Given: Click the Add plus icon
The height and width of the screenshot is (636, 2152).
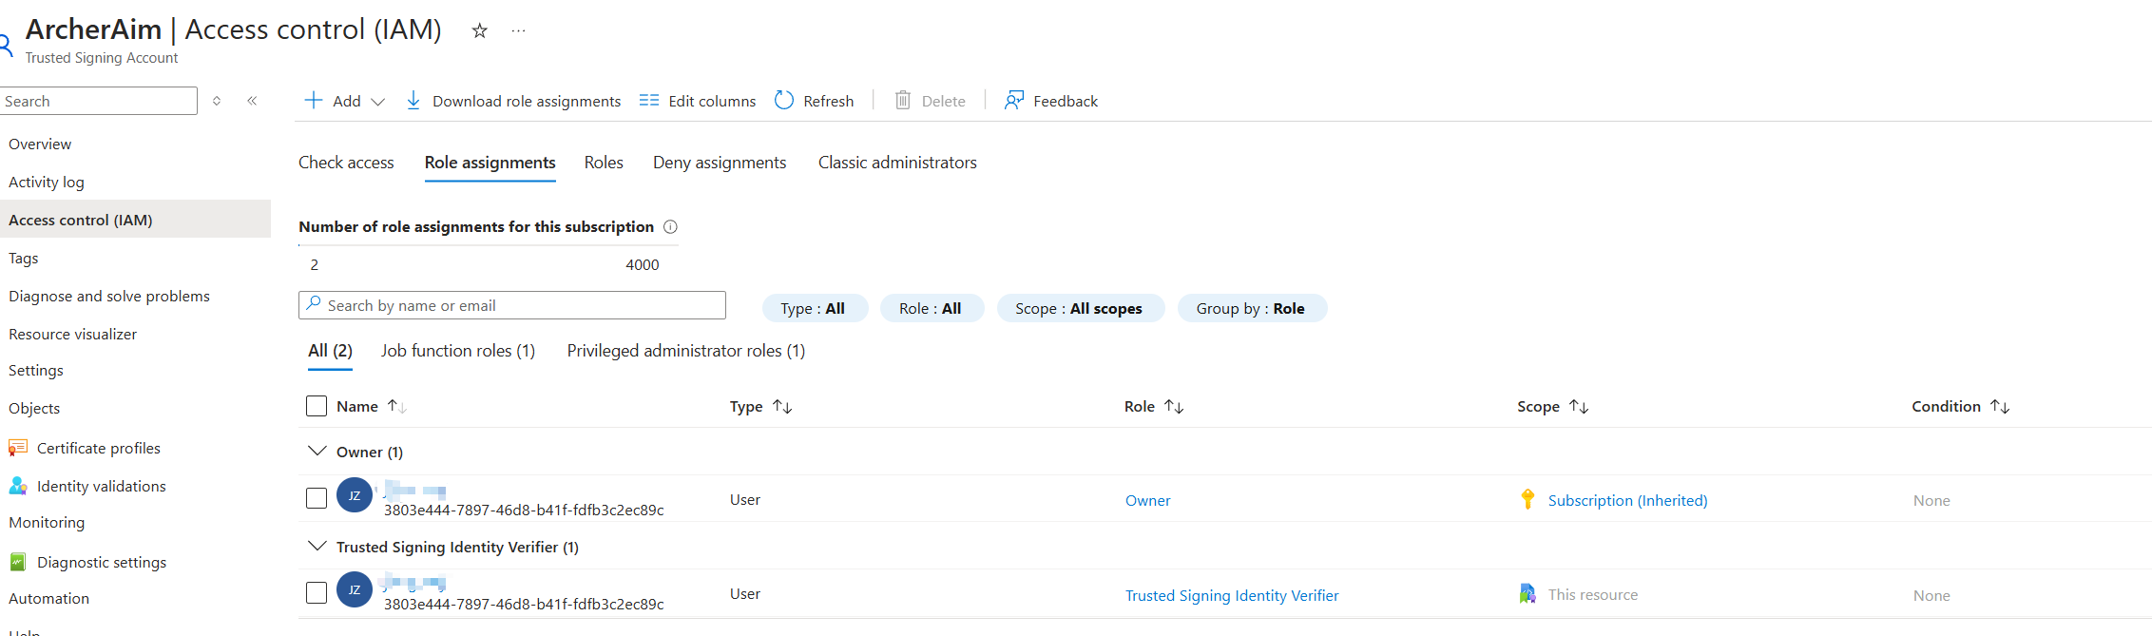Looking at the screenshot, I should point(313,100).
